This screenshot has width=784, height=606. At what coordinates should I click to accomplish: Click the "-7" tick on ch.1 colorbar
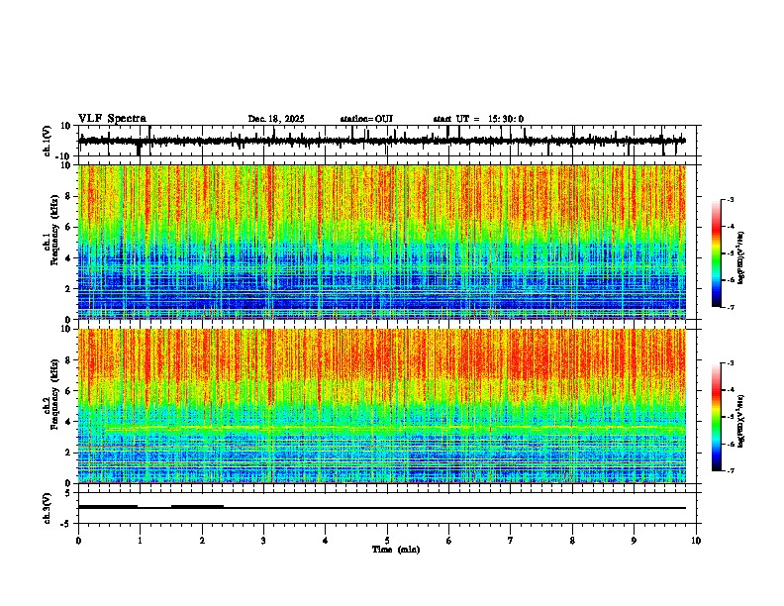point(731,308)
